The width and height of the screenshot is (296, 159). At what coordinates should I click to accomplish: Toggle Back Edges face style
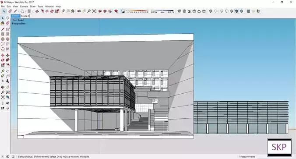click(216, 11)
